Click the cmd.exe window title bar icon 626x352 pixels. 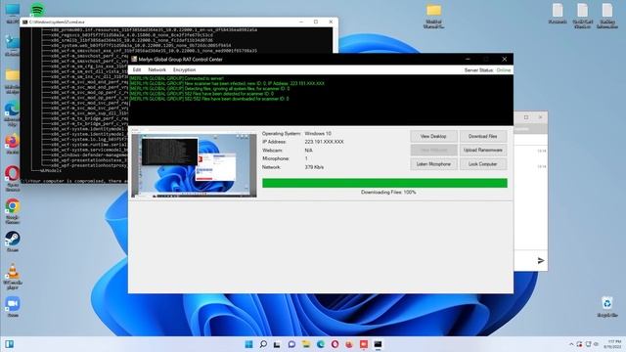24,22
